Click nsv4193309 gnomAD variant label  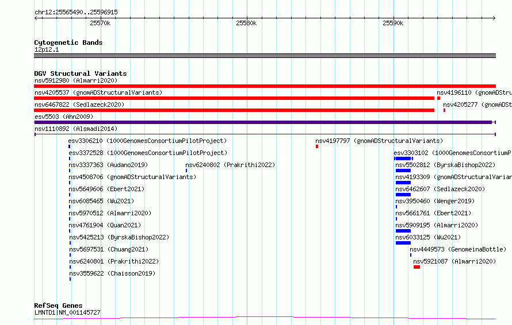tap(453, 177)
